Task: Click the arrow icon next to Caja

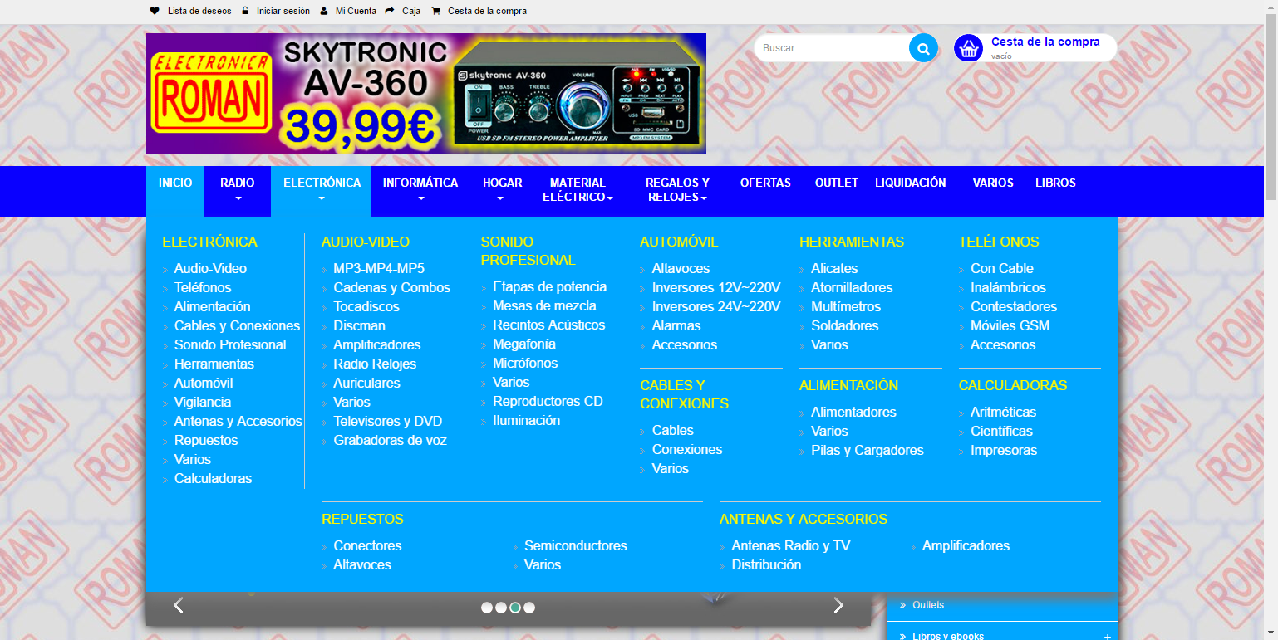Action: pos(390,11)
